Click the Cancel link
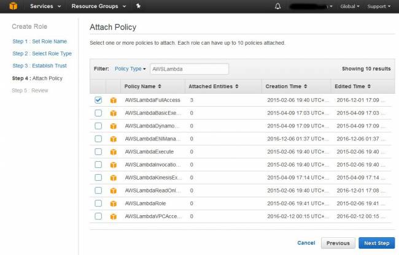The height and width of the screenshot is (255, 399). [306, 243]
